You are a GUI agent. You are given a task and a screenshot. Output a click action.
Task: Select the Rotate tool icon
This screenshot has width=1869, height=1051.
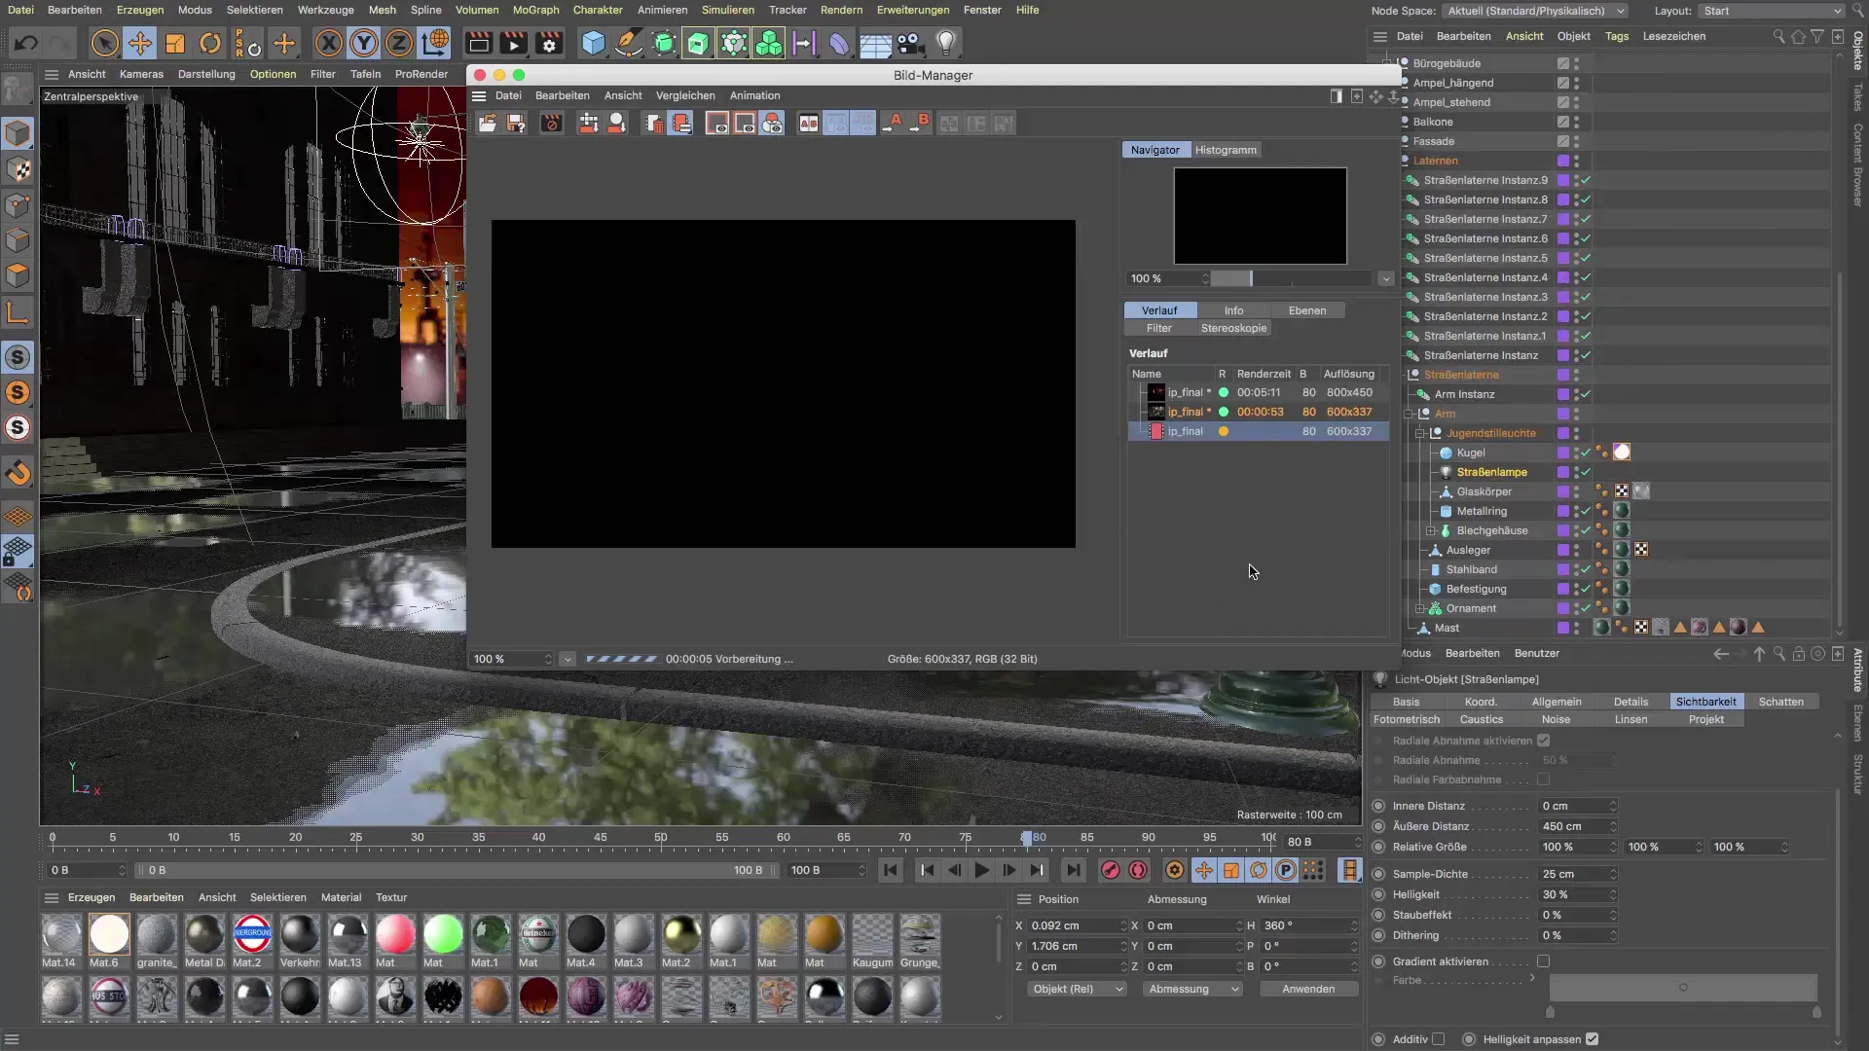coord(210,43)
